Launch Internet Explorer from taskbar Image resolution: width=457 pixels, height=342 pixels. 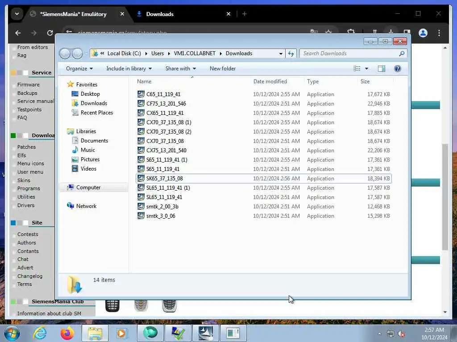[x=40, y=333]
